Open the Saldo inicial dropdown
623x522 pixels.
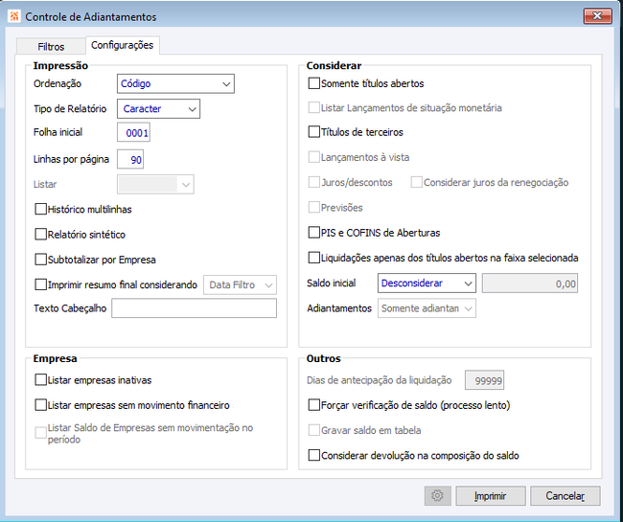tap(427, 284)
